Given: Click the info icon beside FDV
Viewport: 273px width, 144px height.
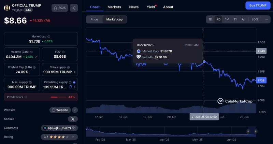Looking at the screenshot, I should coord(63,52).
